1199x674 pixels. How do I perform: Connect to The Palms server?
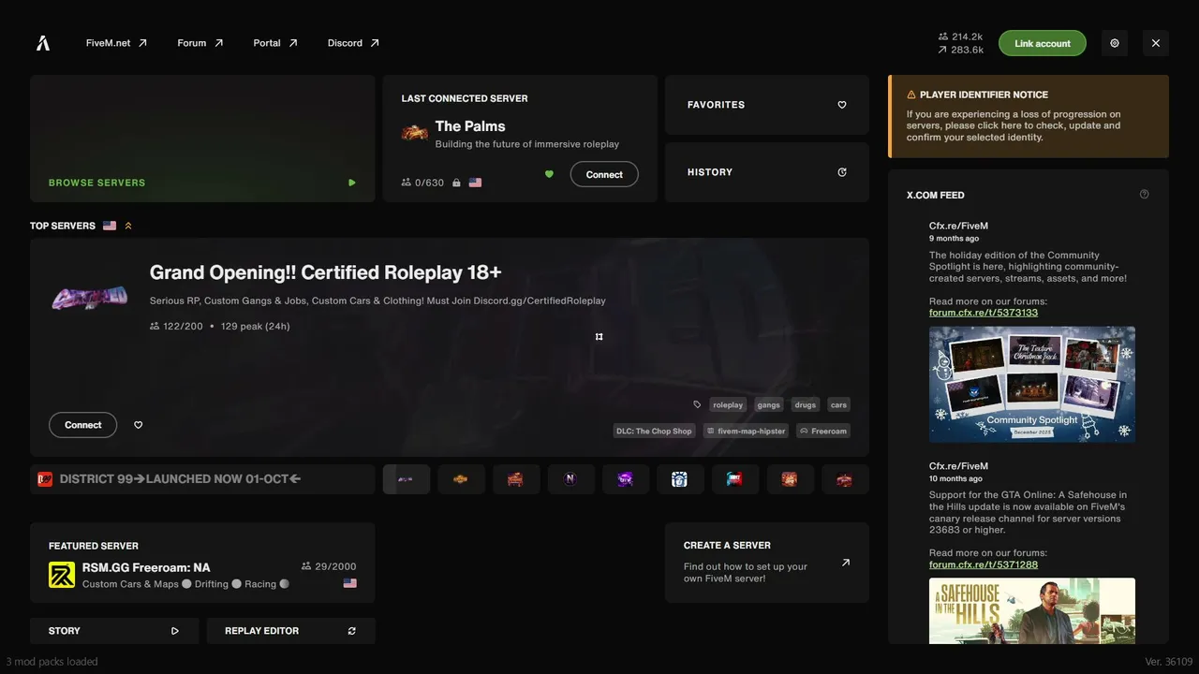click(604, 174)
